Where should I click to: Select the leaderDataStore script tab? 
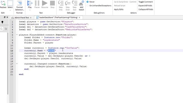tap(58, 17)
